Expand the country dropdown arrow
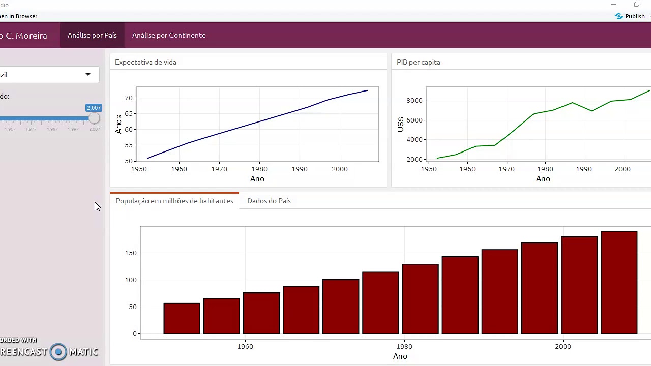Screen dimensions: 651x366 coord(88,75)
